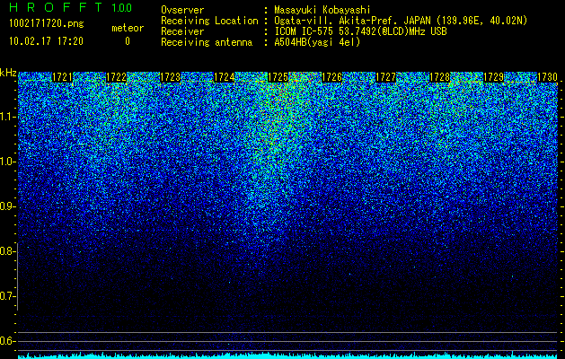Select the filename 1002171720.png
The height and width of the screenshot is (359, 565).
click(47, 23)
